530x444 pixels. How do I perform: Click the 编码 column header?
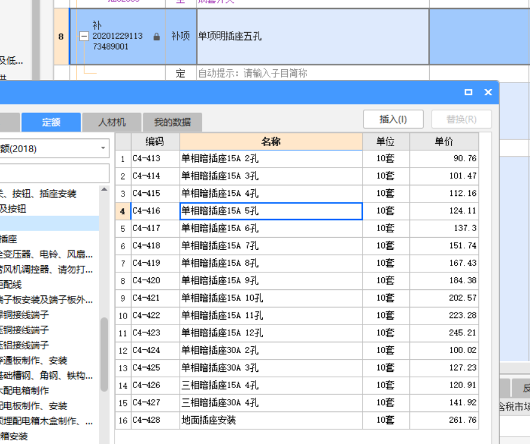(155, 141)
